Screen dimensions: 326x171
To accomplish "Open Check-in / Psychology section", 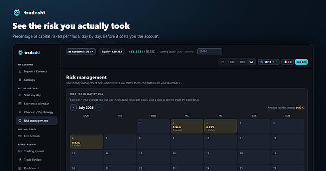I will [x=37, y=112].
